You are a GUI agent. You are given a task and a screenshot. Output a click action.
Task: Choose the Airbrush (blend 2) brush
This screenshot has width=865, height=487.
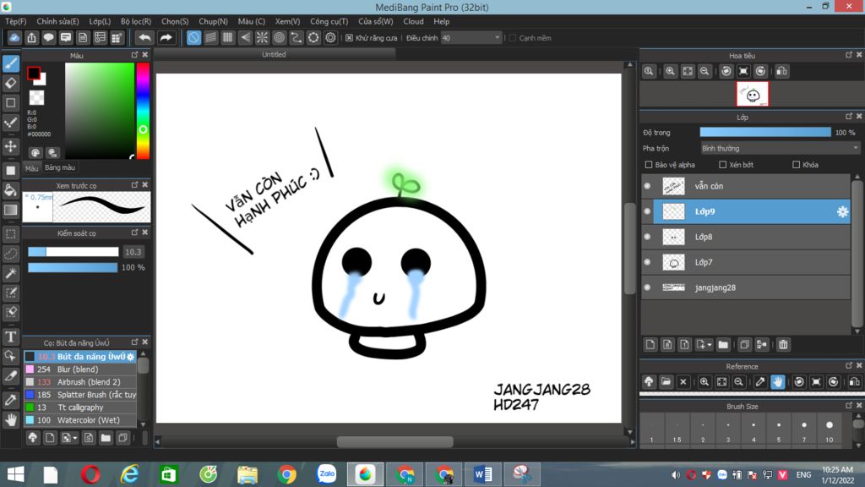80,382
